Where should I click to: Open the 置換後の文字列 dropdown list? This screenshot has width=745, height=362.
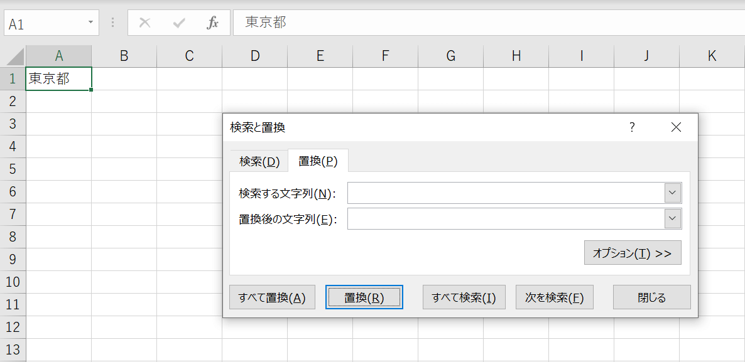click(673, 219)
